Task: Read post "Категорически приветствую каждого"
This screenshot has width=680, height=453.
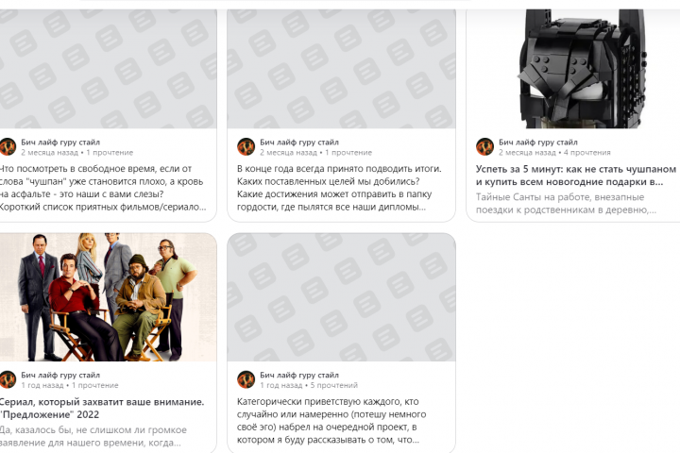Action: point(340,421)
